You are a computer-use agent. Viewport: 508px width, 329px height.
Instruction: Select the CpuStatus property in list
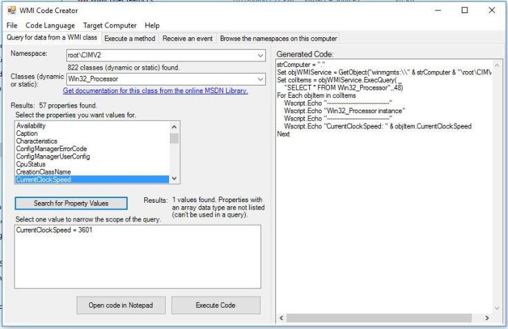point(30,164)
